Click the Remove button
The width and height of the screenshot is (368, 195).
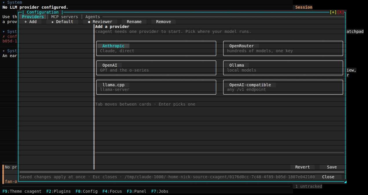pyautogui.click(x=164, y=22)
